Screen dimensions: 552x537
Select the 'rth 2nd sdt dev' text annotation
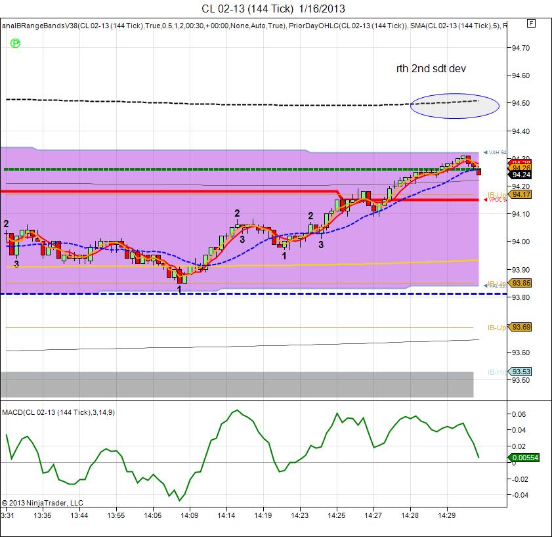click(x=431, y=68)
